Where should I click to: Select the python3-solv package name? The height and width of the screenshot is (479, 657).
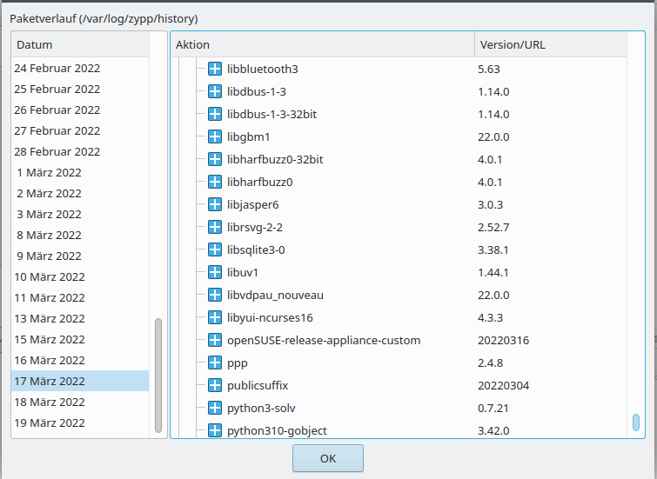click(261, 409)
